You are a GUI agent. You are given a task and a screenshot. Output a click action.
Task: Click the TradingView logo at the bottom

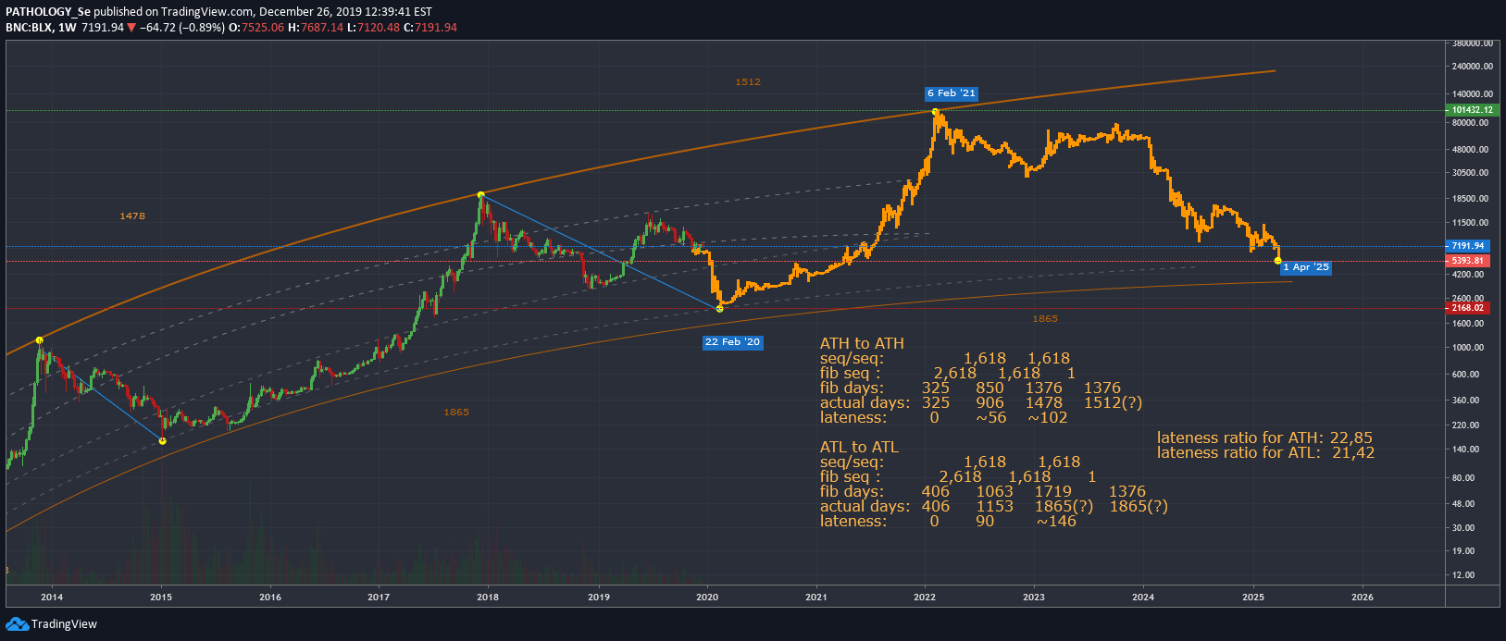52,624
